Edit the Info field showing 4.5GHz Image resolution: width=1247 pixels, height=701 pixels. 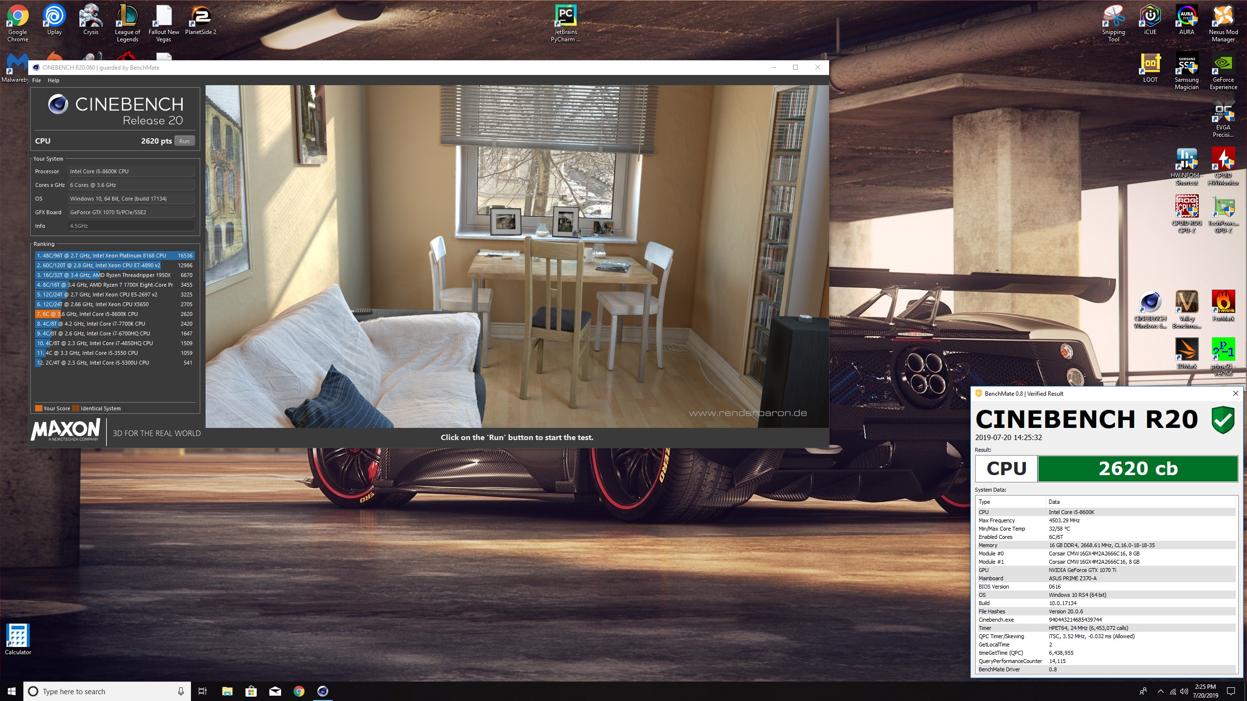point(131,226)
